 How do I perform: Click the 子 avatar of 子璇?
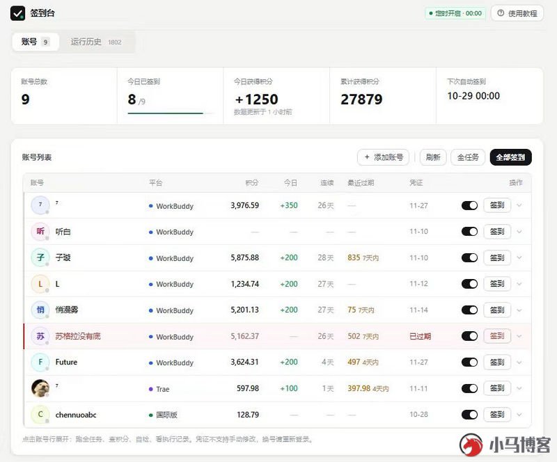tap(40, 257)
